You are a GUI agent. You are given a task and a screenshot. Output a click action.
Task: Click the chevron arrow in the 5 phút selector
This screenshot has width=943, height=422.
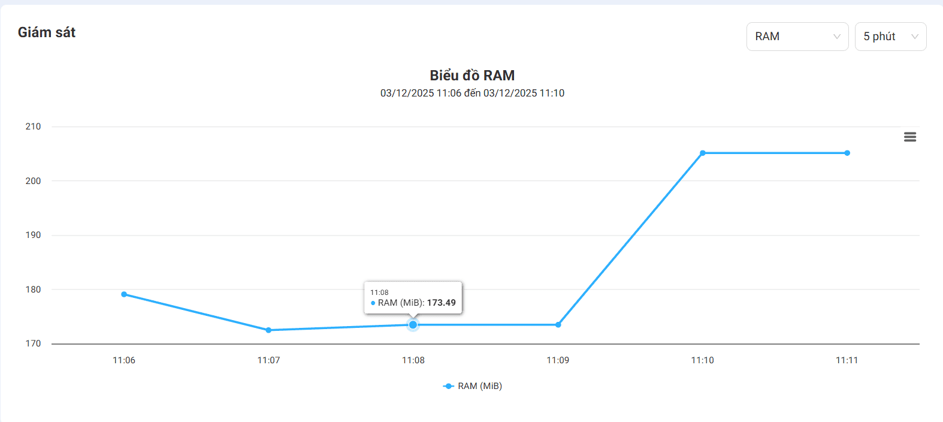click(915, 37)
